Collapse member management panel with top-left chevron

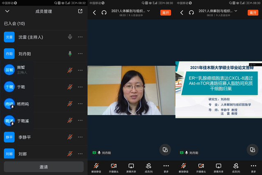pos(7,11)
